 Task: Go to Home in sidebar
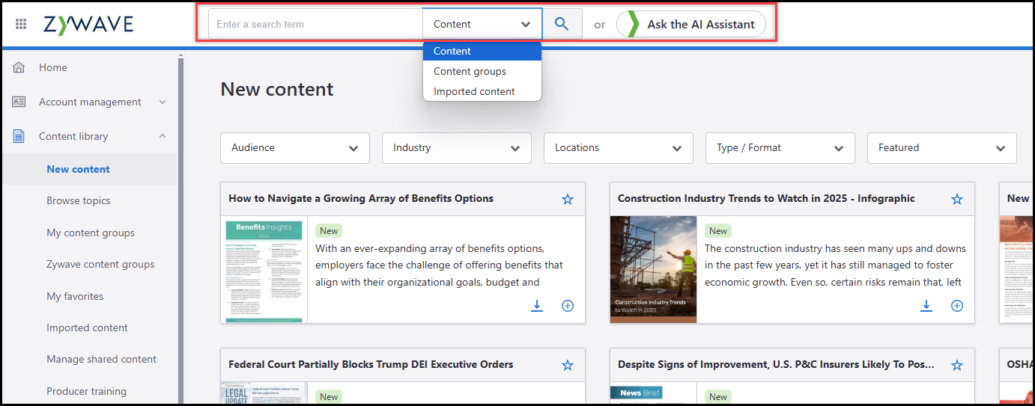pyautogui.click(x=53, y=67)
